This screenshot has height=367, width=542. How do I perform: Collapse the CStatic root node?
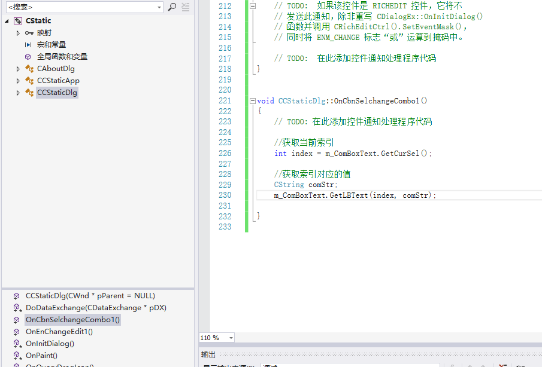(x=7, y=21)
